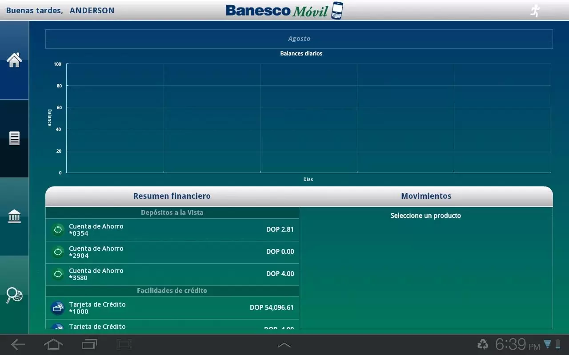The width and height of the screenshot is (569, 355).
Task: Tap the DOP 0.00 balance
Action: (x=280, y=252)
